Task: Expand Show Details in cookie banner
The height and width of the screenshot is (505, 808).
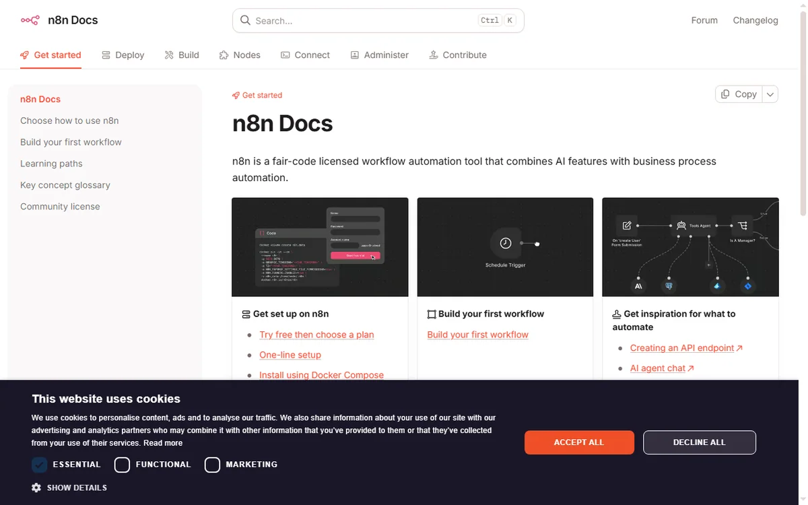Action: tap(69, 487)
